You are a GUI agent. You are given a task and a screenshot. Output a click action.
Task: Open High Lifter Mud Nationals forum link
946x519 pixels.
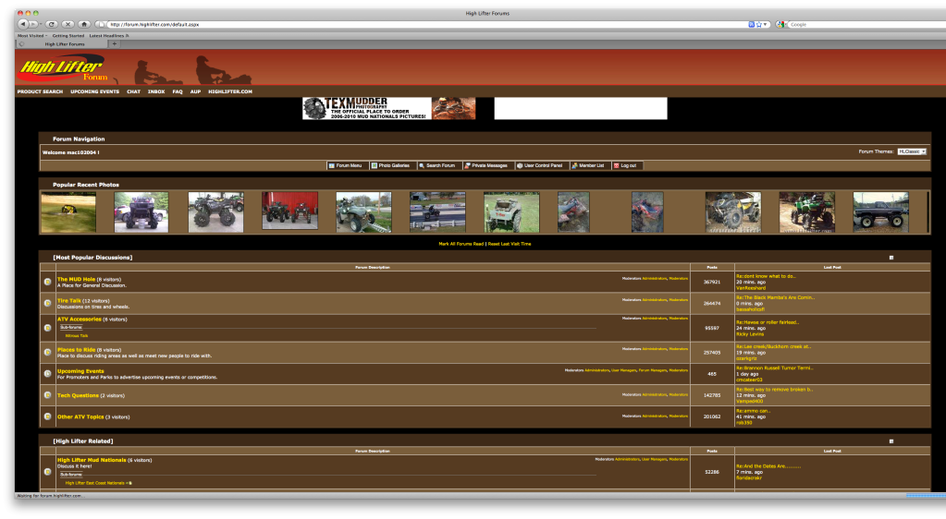(92, 460)
